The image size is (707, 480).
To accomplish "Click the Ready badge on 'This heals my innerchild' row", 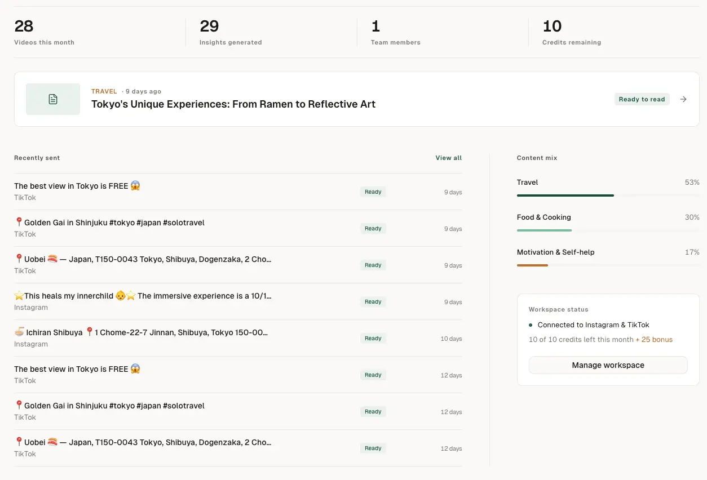I will pos(373,302).
